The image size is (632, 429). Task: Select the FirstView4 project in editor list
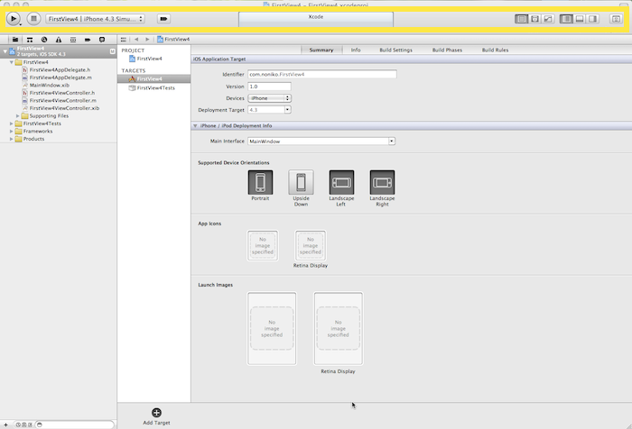(145, 59)
